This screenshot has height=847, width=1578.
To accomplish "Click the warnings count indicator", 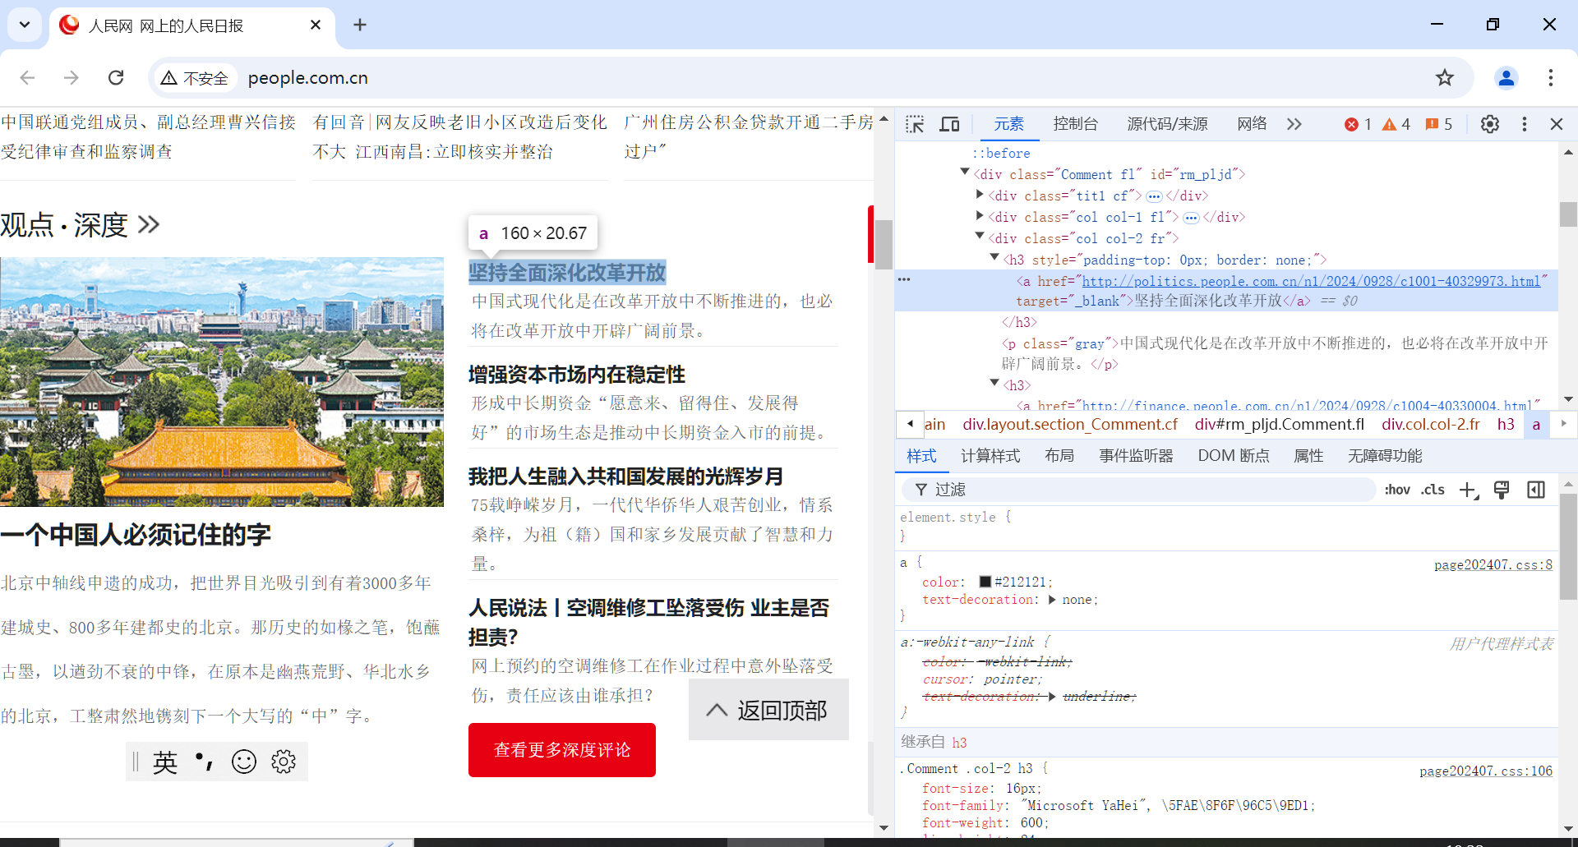I will click(x=1396, y=124).
